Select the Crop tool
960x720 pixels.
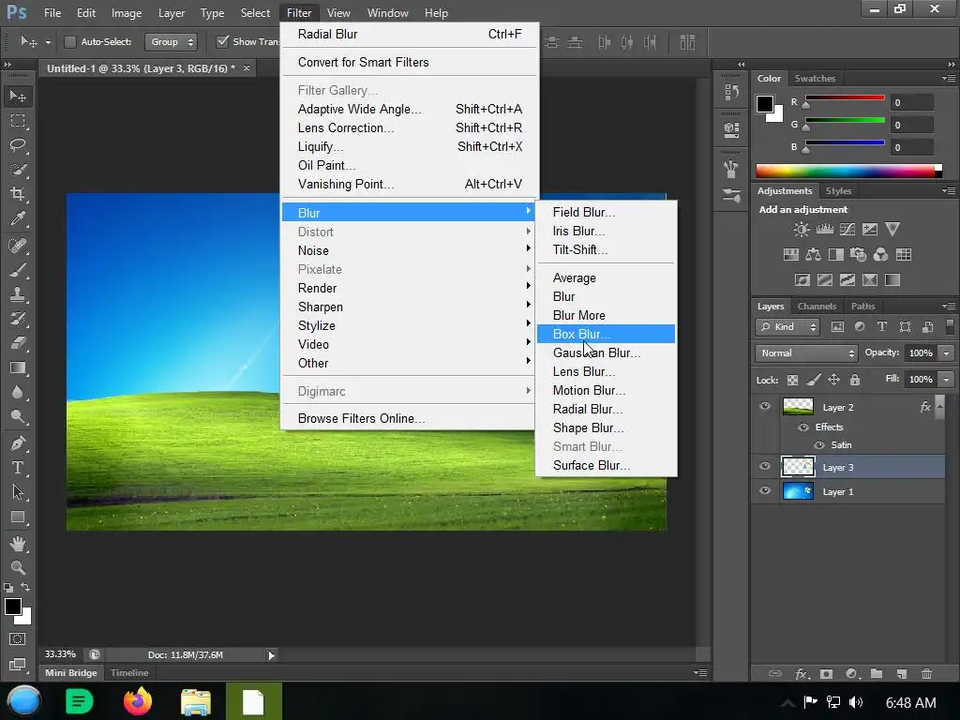coord(18,194)
